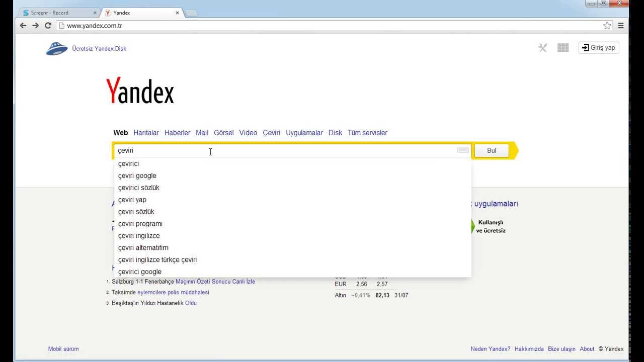The height and width of the screenshot is (362, 644).
Task: Open the Salzburg 1-1 Fenerbahçe news headline
Action: tap(183, 282)
